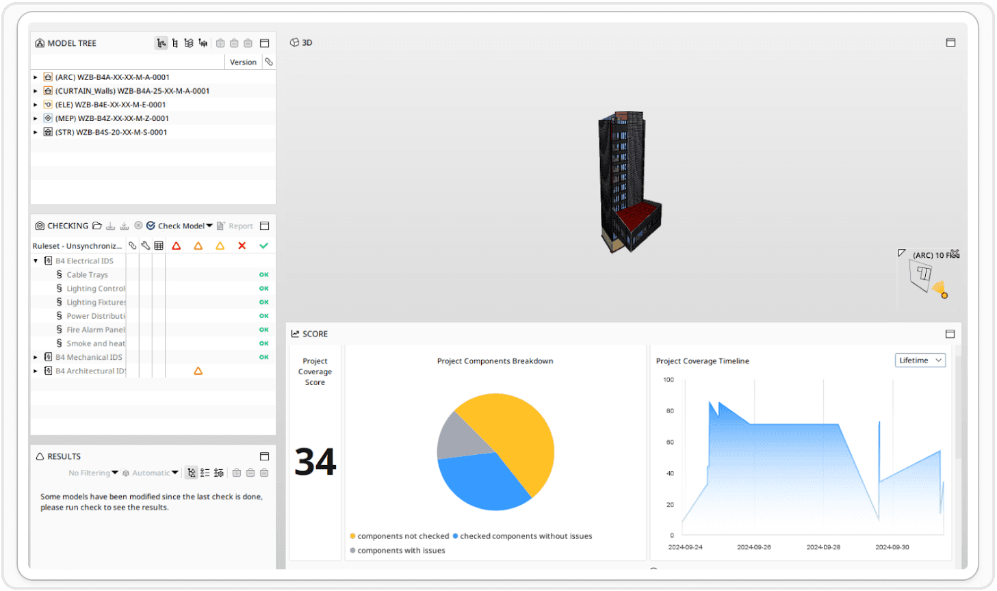Toggle the red X rejected filter
997x591 pixels.
242,246
